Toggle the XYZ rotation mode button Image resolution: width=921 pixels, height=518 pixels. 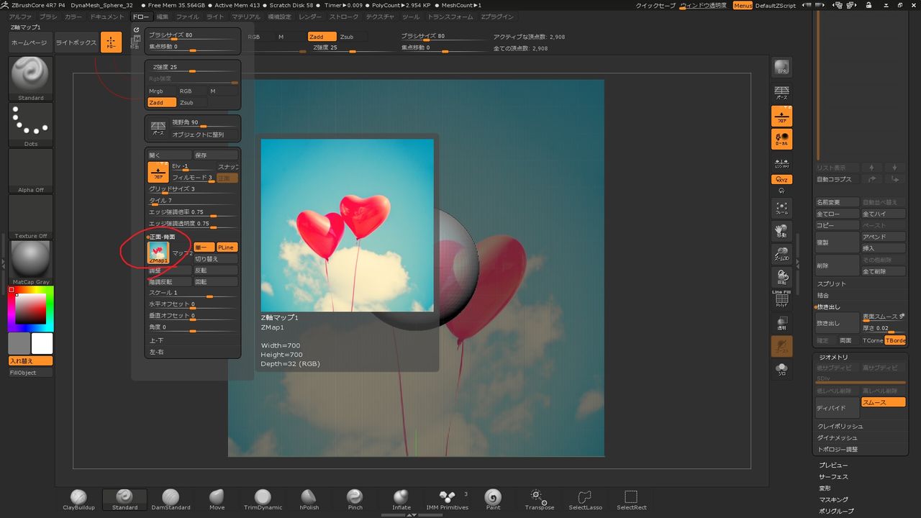(x=781, y=179)
